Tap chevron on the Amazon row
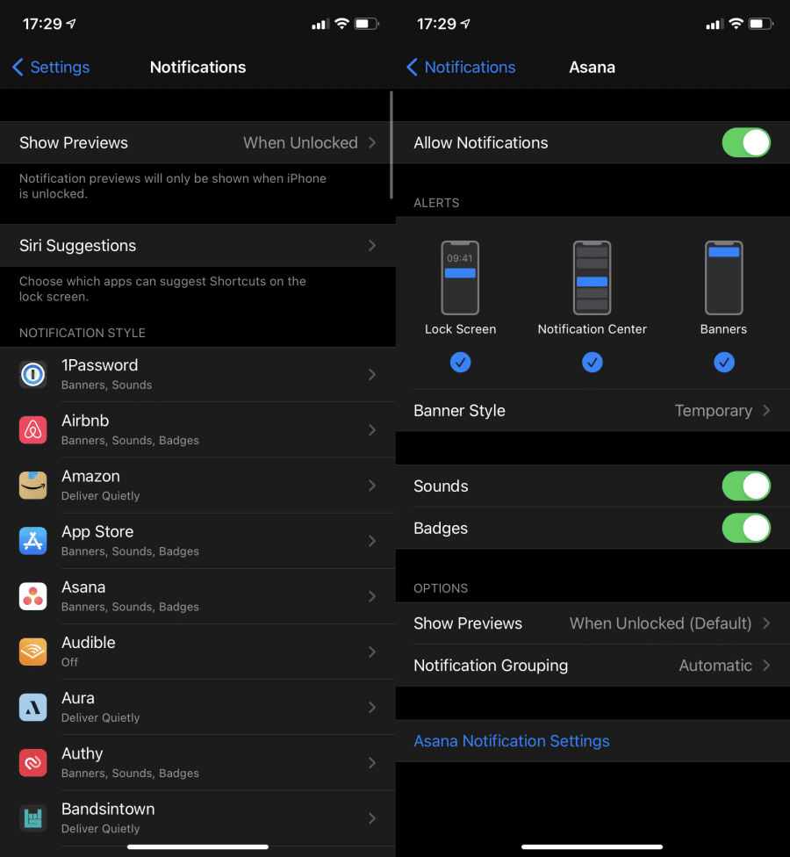Image resolution: width=790 pixels, height=857 pixels. pos(372,486)
